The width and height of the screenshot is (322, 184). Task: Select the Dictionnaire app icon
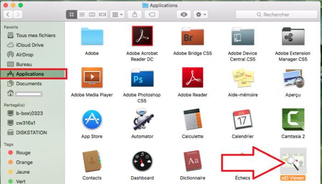pyautogui.click(x=192, y=161)
